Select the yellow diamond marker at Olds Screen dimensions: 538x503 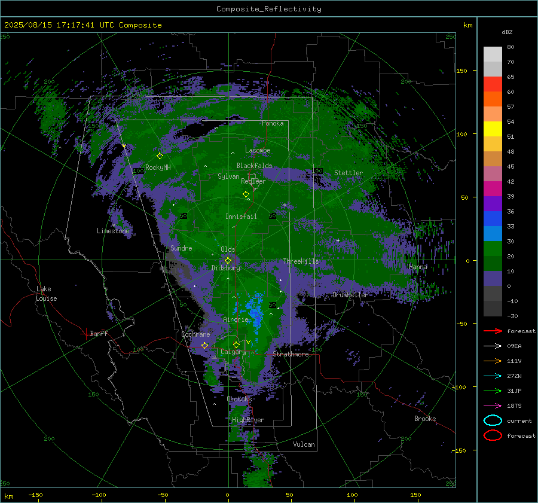coord(228,261)
